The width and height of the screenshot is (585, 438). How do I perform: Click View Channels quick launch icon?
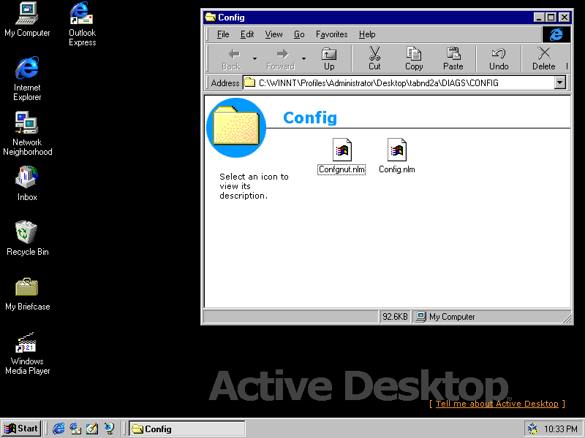tap(109, 429)
